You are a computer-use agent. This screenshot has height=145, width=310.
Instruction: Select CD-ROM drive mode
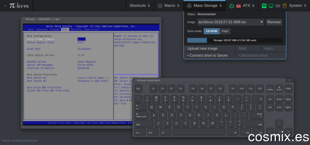(x=212, y=31)
